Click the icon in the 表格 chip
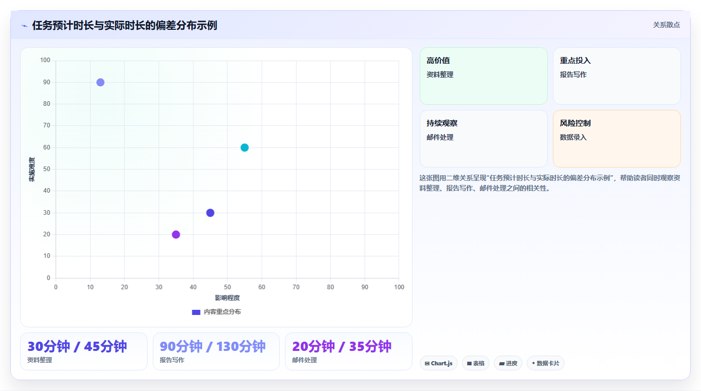This screenshot has height=391, width=701. pos(469,363)
